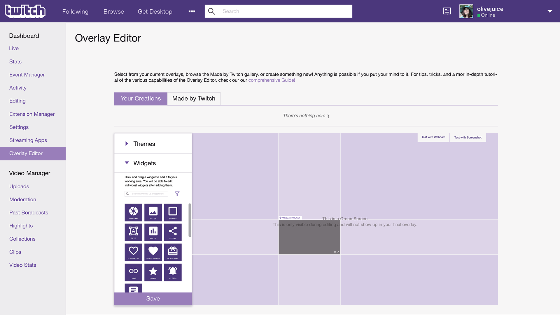
Task: Click the olivejuice profile avatar
Action: point(466,11)
